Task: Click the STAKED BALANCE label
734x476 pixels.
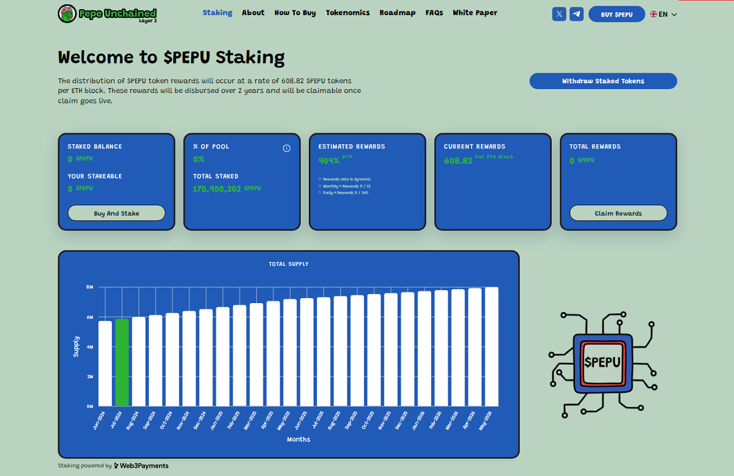Action: click(95, 147)
